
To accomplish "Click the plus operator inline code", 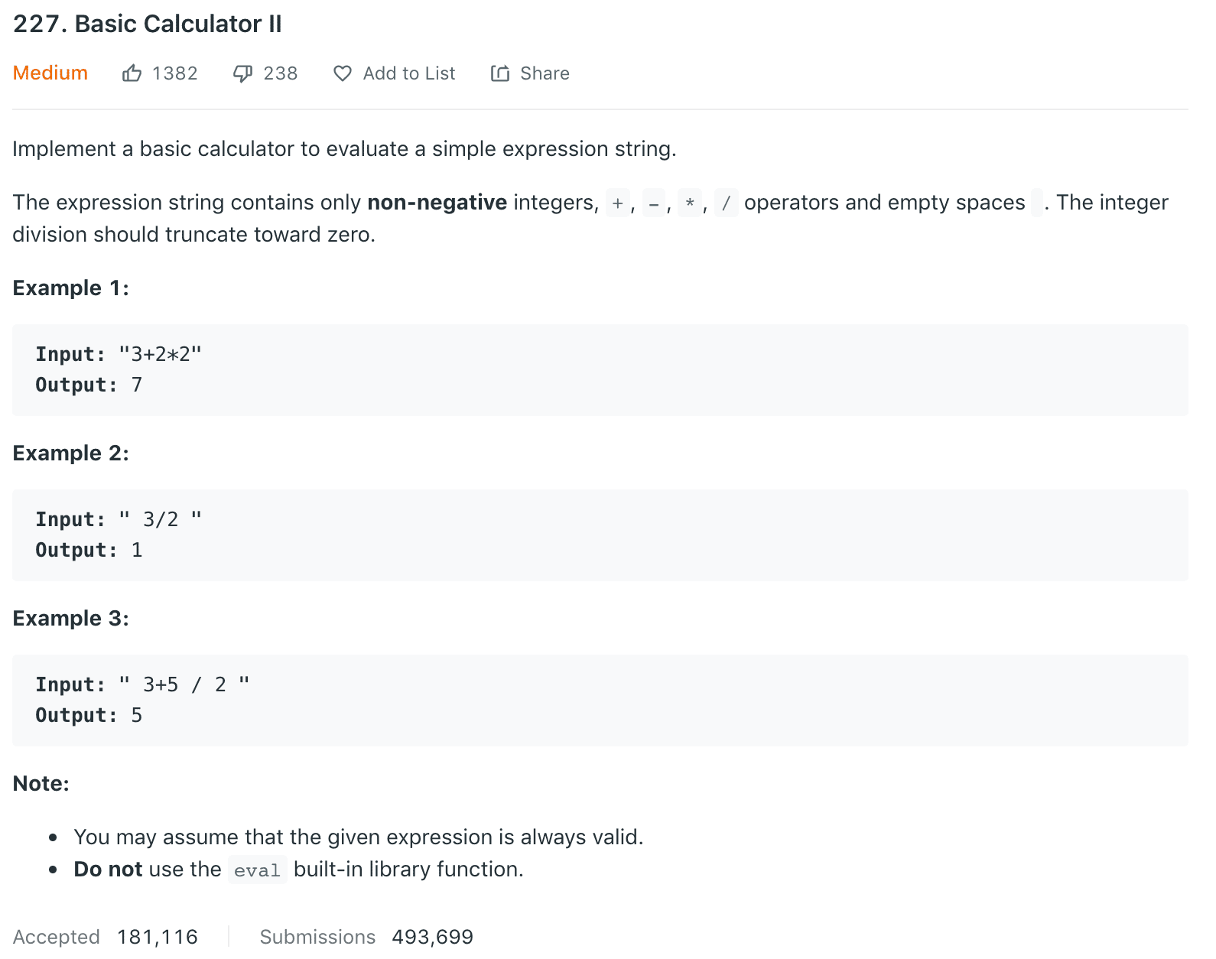I will [617, 203].
